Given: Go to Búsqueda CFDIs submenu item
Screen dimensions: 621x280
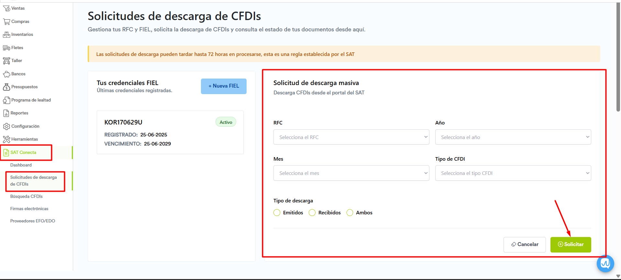Looking at the screenshot, I should (x=26, y=197).
